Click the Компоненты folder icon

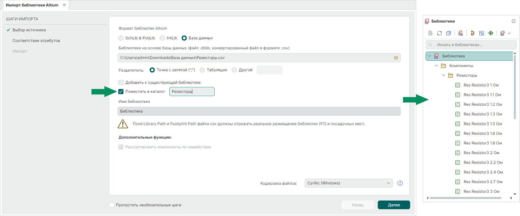(x=443, y=66)
